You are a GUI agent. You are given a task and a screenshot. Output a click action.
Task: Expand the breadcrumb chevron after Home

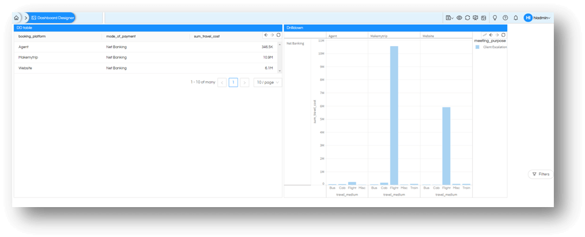point(26,17)
